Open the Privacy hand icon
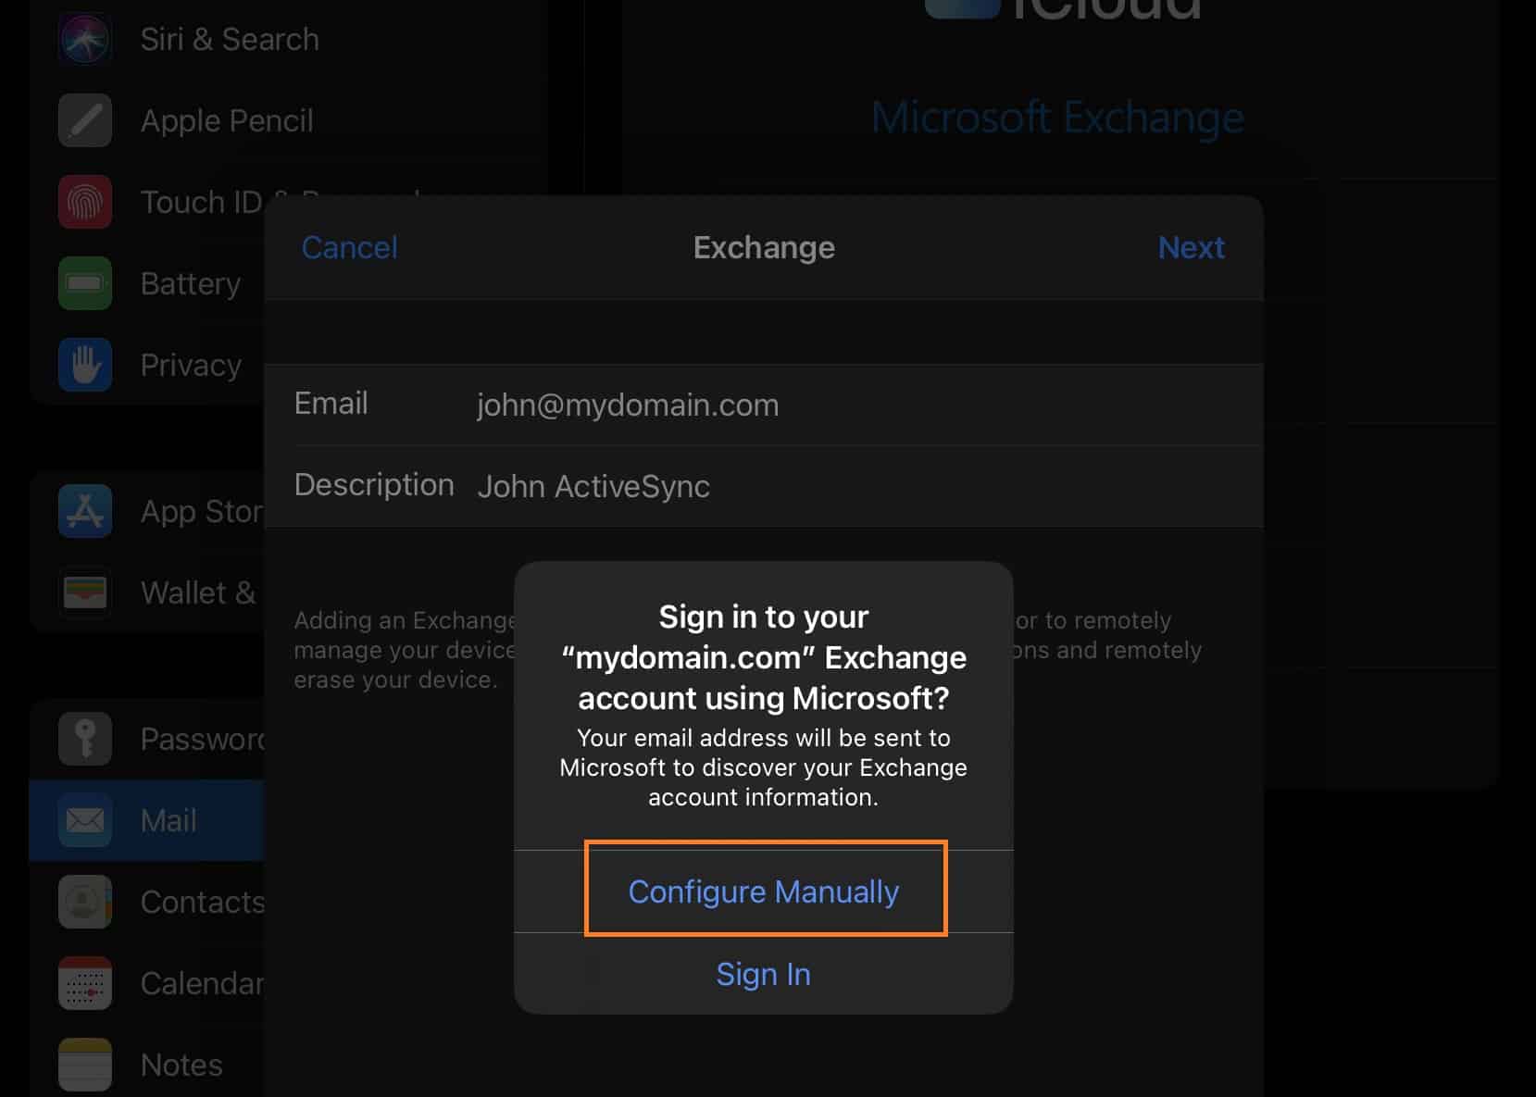 (85, 365)
